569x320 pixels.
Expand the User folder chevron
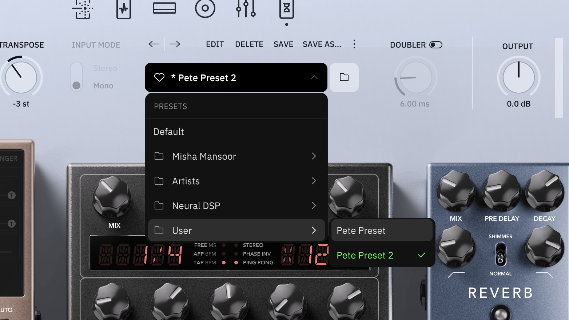(314, 231)
